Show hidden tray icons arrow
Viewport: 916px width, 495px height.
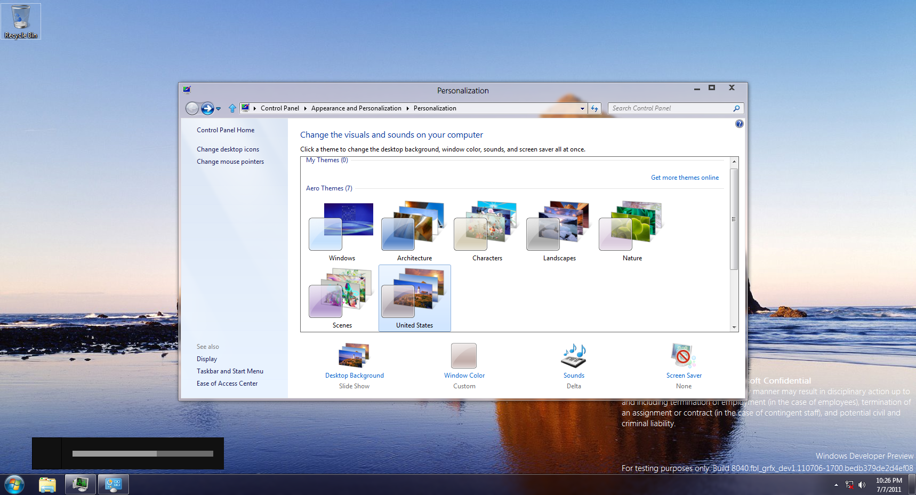(x=836, y=485)
